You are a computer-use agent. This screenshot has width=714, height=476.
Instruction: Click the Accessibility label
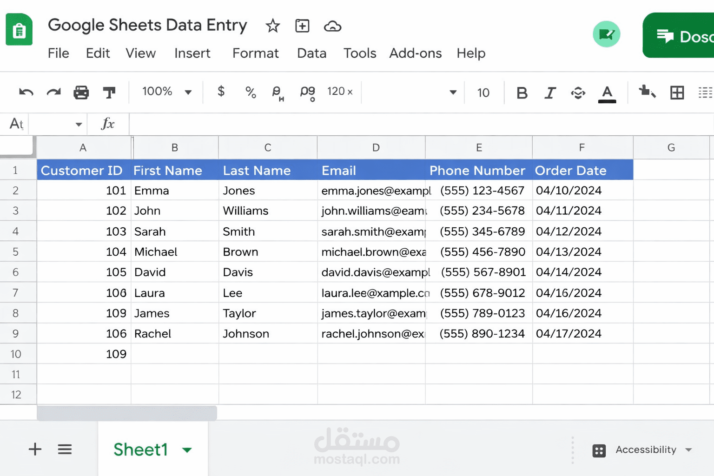(646, 450)
